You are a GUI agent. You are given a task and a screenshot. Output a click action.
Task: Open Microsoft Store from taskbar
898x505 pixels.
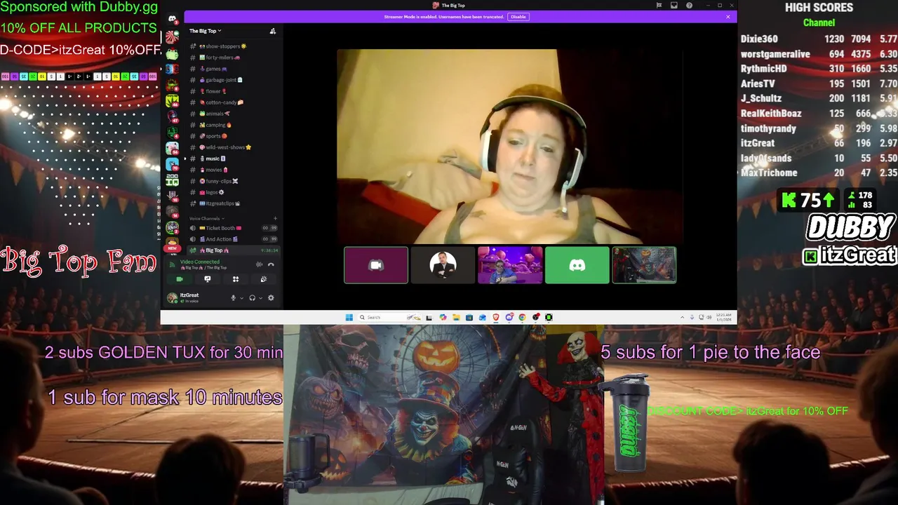pos(469,317)
